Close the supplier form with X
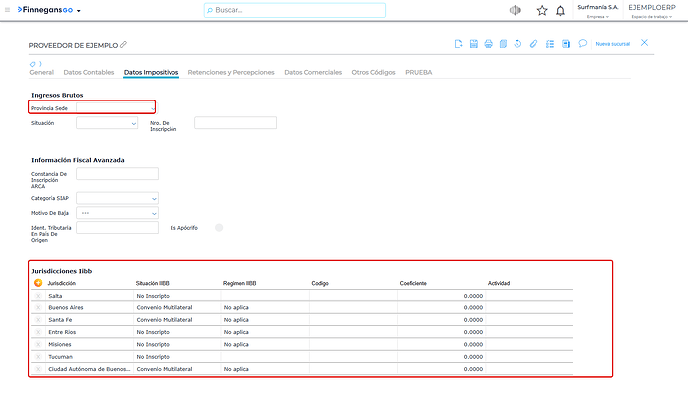 [644, 43]
